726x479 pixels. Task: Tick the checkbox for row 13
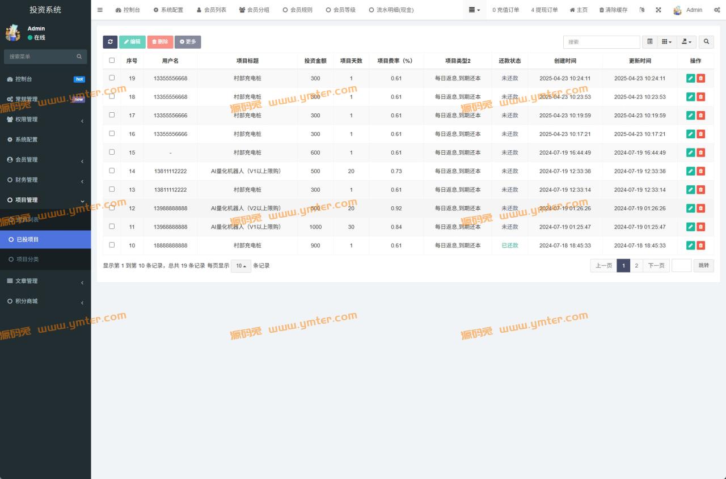click(x=112, y=189)
